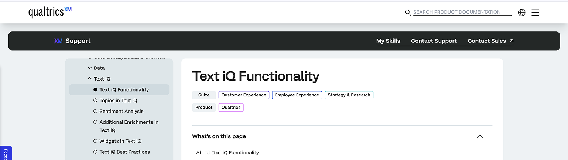Jump to About Text iQ Functionality

227,153
